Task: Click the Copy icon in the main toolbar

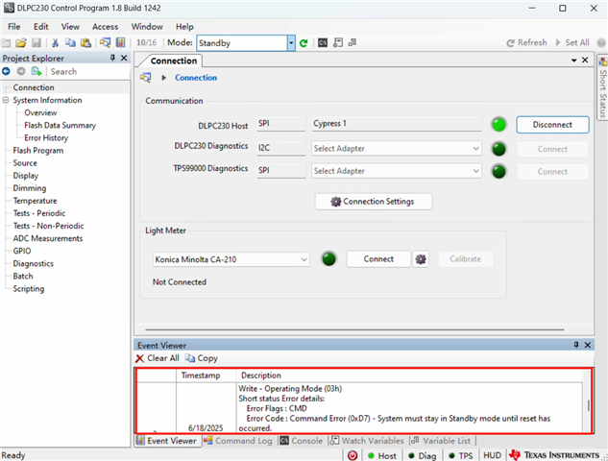Action: coord(70,42)
